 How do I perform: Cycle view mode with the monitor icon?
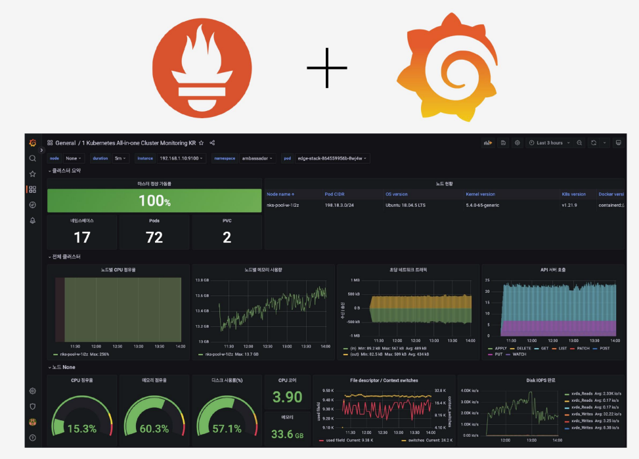(619, 143)
